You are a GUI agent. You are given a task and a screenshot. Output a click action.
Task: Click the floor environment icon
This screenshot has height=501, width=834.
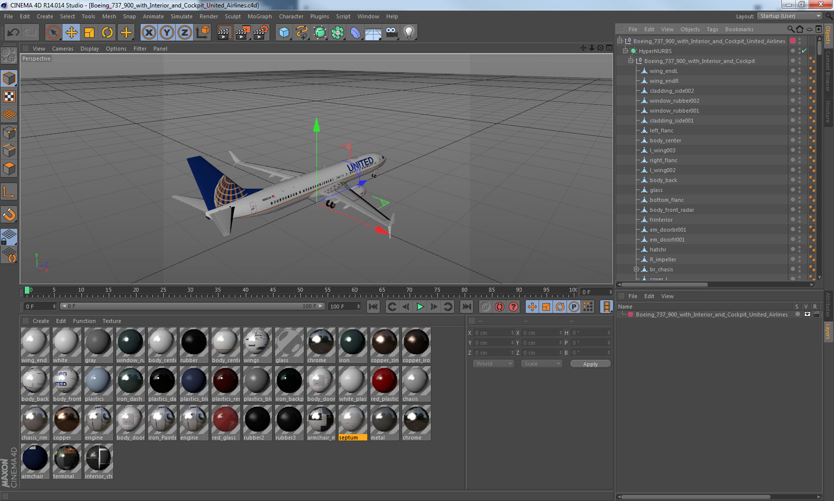[x=373, y=33]
